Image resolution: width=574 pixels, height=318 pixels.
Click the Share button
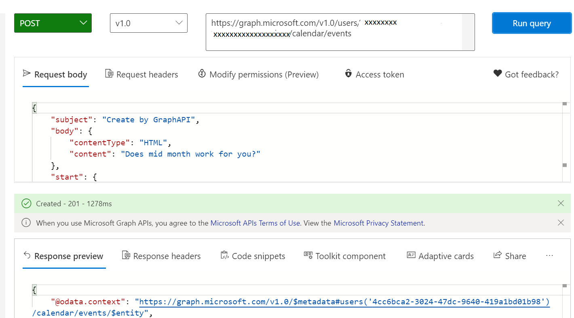click(510, 256)
